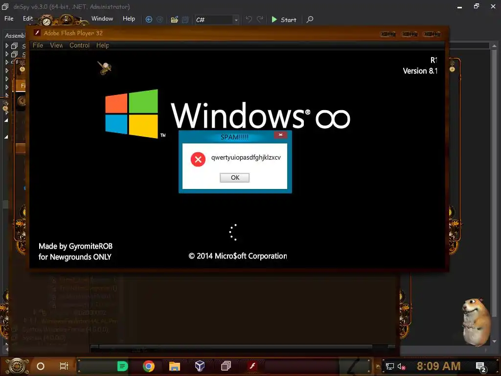Open Flash Player View menu
The width and height of the screenshot is (501, 376).
[56, 46]
